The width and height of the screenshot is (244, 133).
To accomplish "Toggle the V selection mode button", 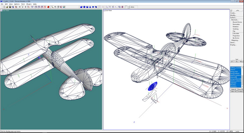I will (x=23, y=6).
